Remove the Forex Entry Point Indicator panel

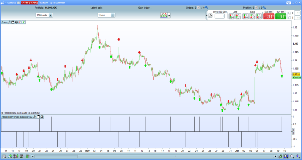click(x=42, y=117)
